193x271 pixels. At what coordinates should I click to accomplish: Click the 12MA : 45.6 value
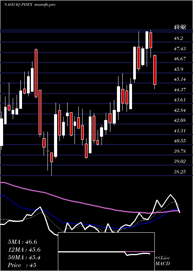[x=24, y=250]
